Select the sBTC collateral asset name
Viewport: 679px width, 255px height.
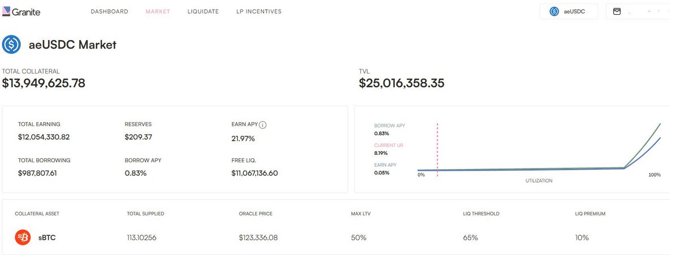point(46,238)
